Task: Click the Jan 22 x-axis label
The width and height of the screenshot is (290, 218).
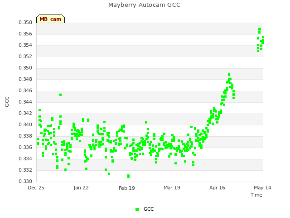Action: pos(81,188)
